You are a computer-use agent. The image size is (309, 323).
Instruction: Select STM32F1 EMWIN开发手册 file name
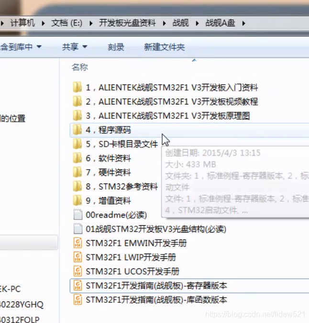tap(136, 243)
